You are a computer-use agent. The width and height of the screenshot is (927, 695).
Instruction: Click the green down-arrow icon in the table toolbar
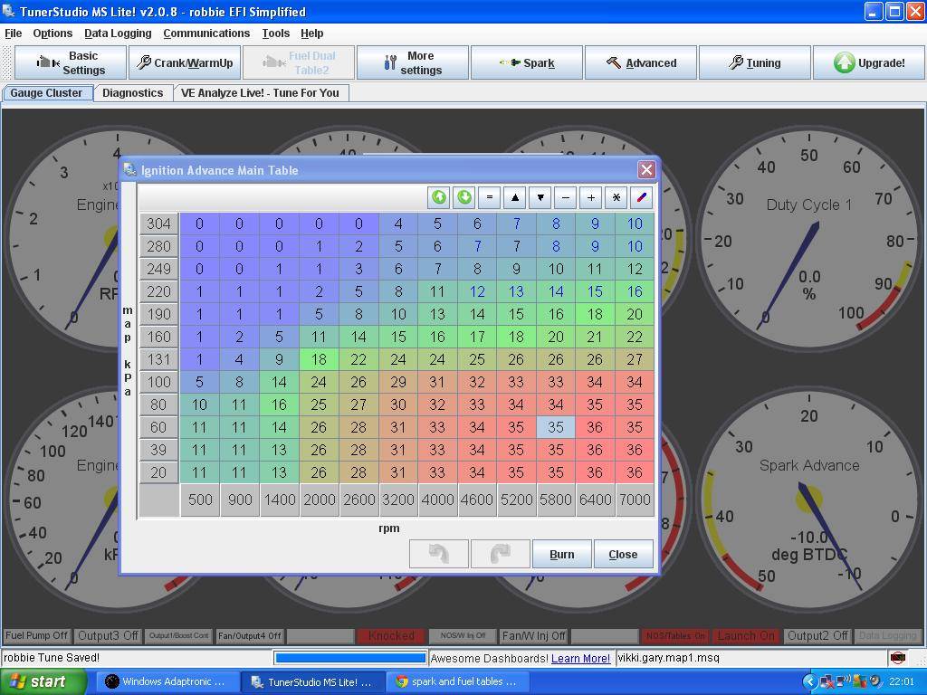click(464, 197)
